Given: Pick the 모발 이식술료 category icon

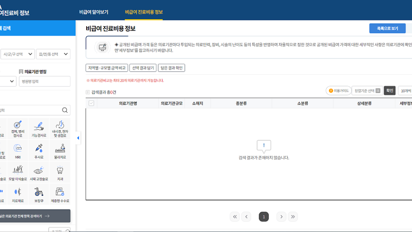Looking at the screenshot, I should [x=18, y=172].
